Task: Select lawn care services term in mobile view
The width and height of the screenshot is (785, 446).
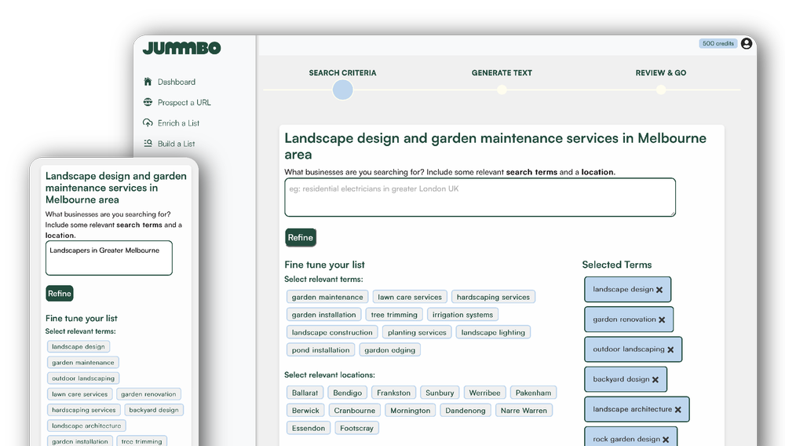Action: click(x=79, y=394)
